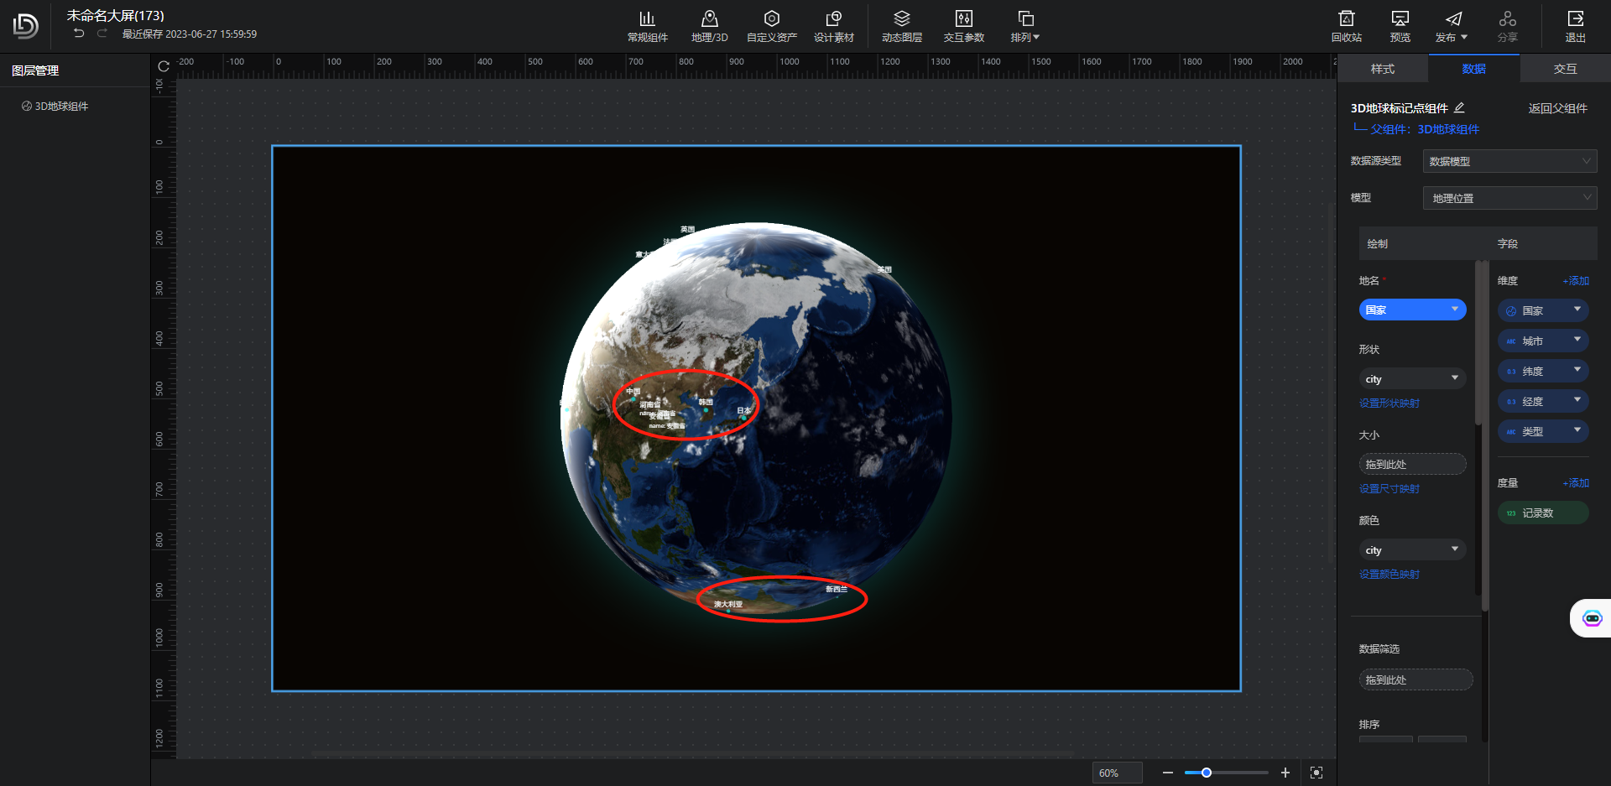
Task: Expand the 模型 地理位置 dropdown
Action: 1509,198
